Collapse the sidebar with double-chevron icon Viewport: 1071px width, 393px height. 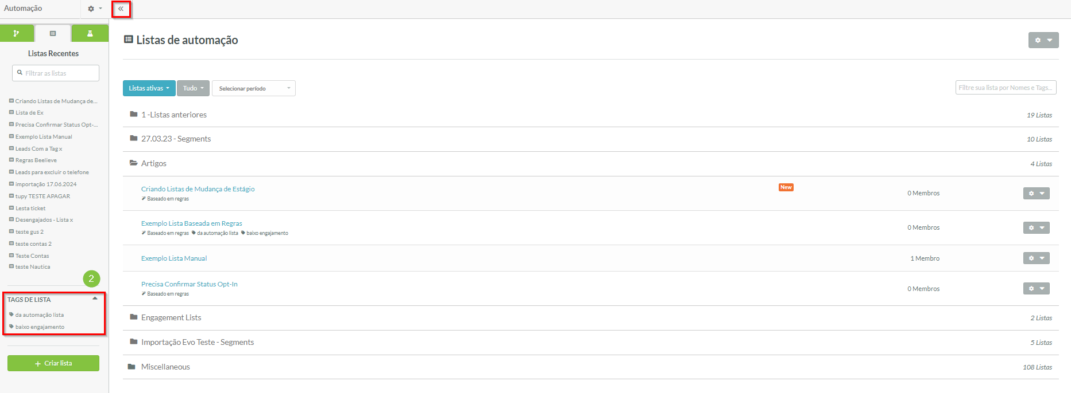click(x=121, y=9)
